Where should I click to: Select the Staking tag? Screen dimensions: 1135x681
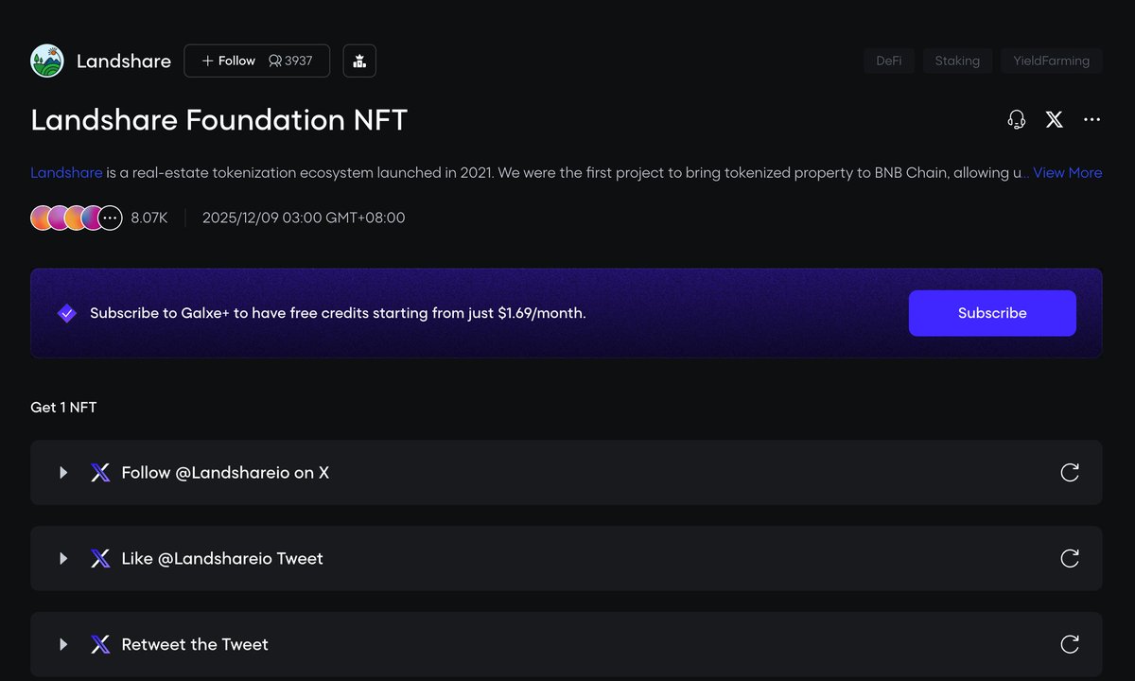pos(957,61)
